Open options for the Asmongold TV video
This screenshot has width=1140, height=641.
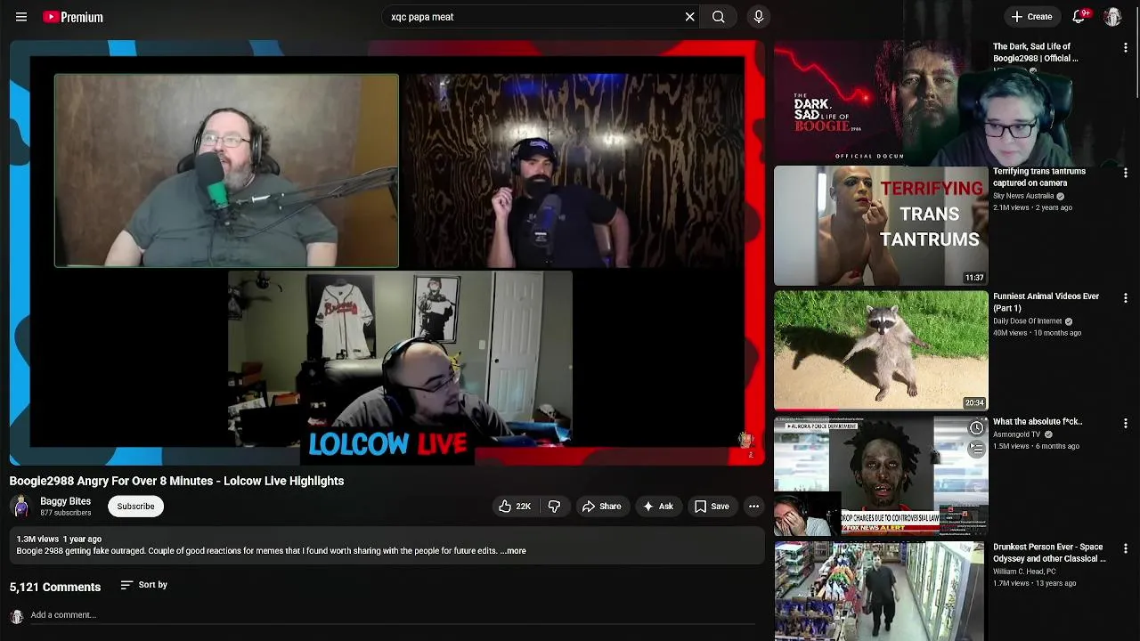click(x=1126, y=424)
